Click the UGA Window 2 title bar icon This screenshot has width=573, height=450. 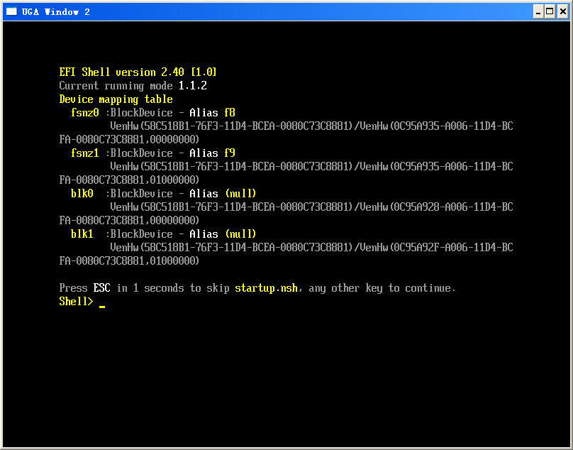[x=11, y=11]
